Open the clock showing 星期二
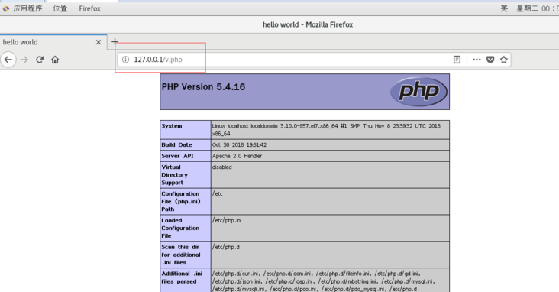This screenshot has height=292, width=559. (538, 8)
